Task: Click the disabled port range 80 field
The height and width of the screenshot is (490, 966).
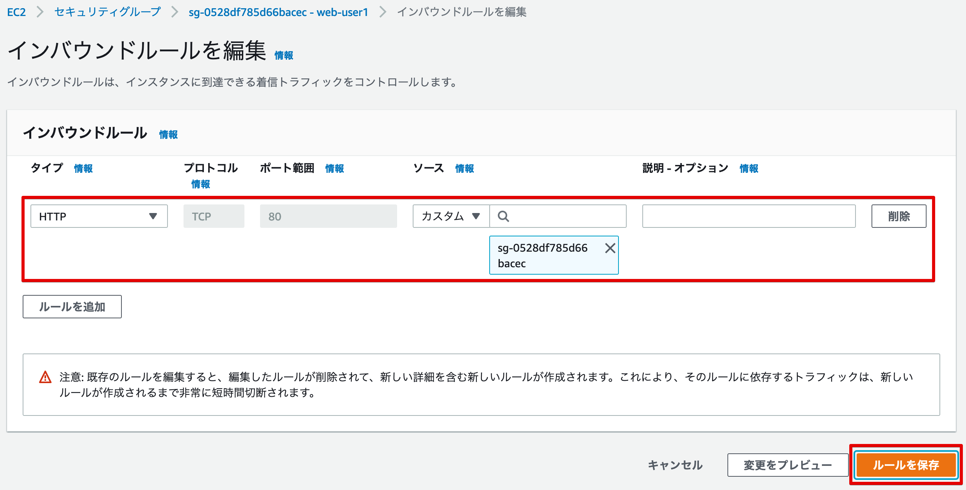Action: coord(328,216)
